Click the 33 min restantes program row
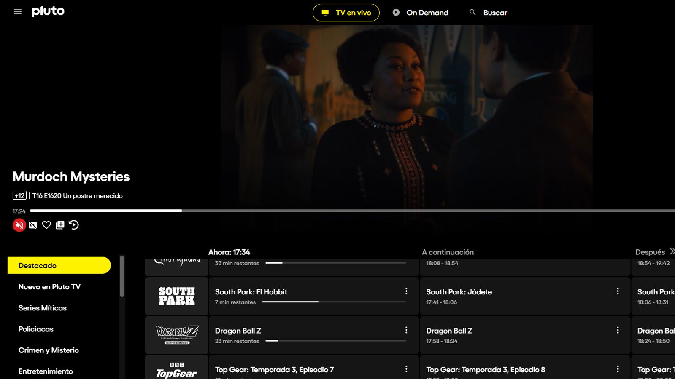675x379 pixels. (313, 267)
